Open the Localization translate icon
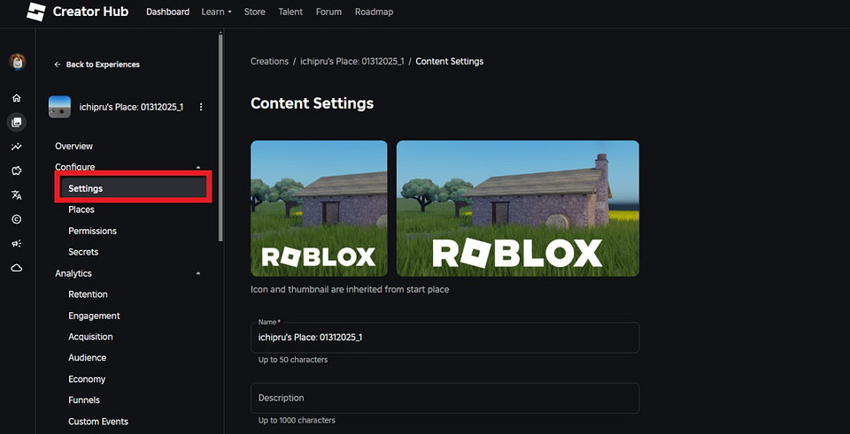This screenshot has height=434, width=850. 17,195
